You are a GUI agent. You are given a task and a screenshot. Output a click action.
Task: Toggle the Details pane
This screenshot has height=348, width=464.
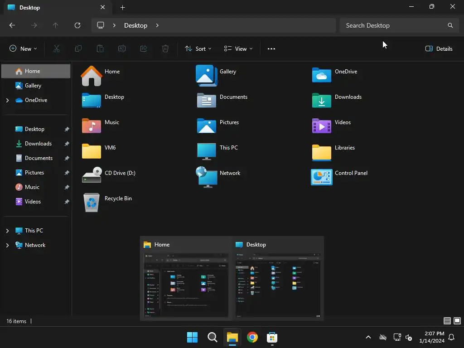click(x=439, y=49)
